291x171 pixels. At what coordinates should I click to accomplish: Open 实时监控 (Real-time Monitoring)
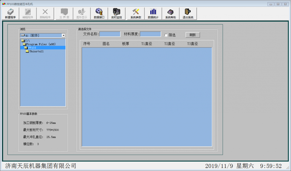(x=117, y=13)
